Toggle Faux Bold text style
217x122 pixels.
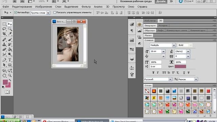(x=153, y=73)
